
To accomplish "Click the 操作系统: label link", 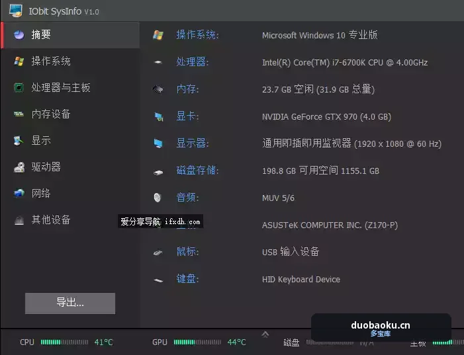I will (197, 35).
